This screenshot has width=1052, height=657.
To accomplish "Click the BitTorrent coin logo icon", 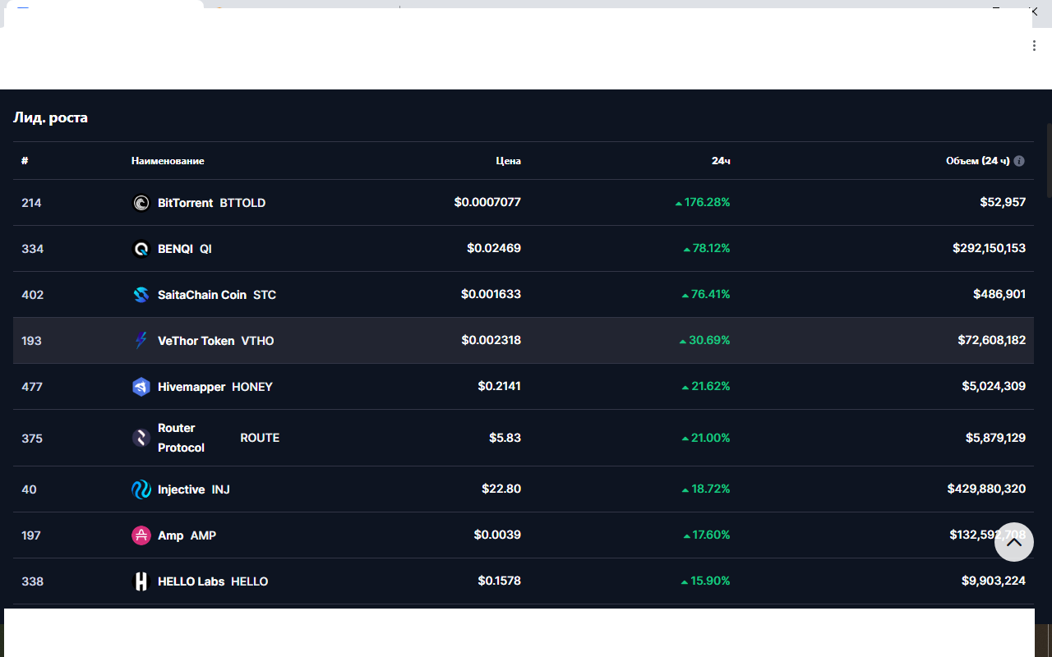I will [x=141, y=203].
